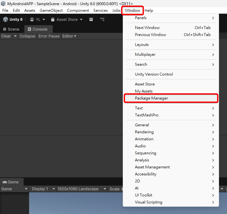Choose Package Manager from Window menu

point(151,98)
